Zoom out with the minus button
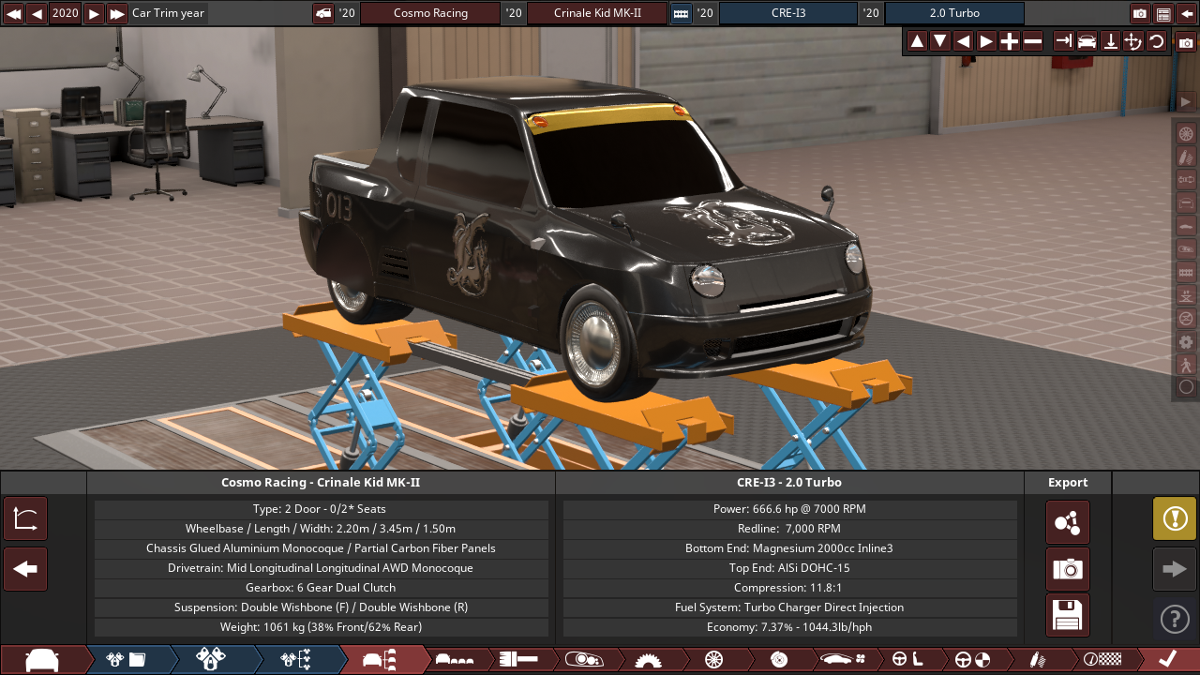Screen dimensions: 1200x675 1032,41
